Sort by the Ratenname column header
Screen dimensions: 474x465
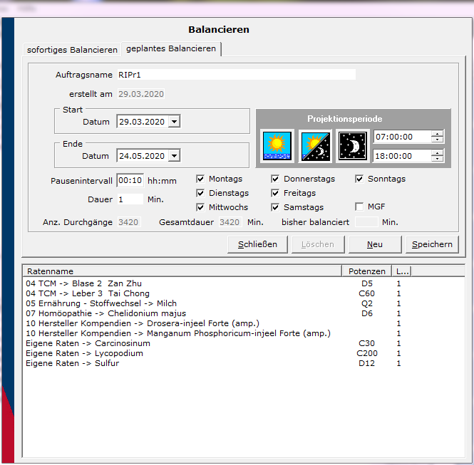click(182, 271)
